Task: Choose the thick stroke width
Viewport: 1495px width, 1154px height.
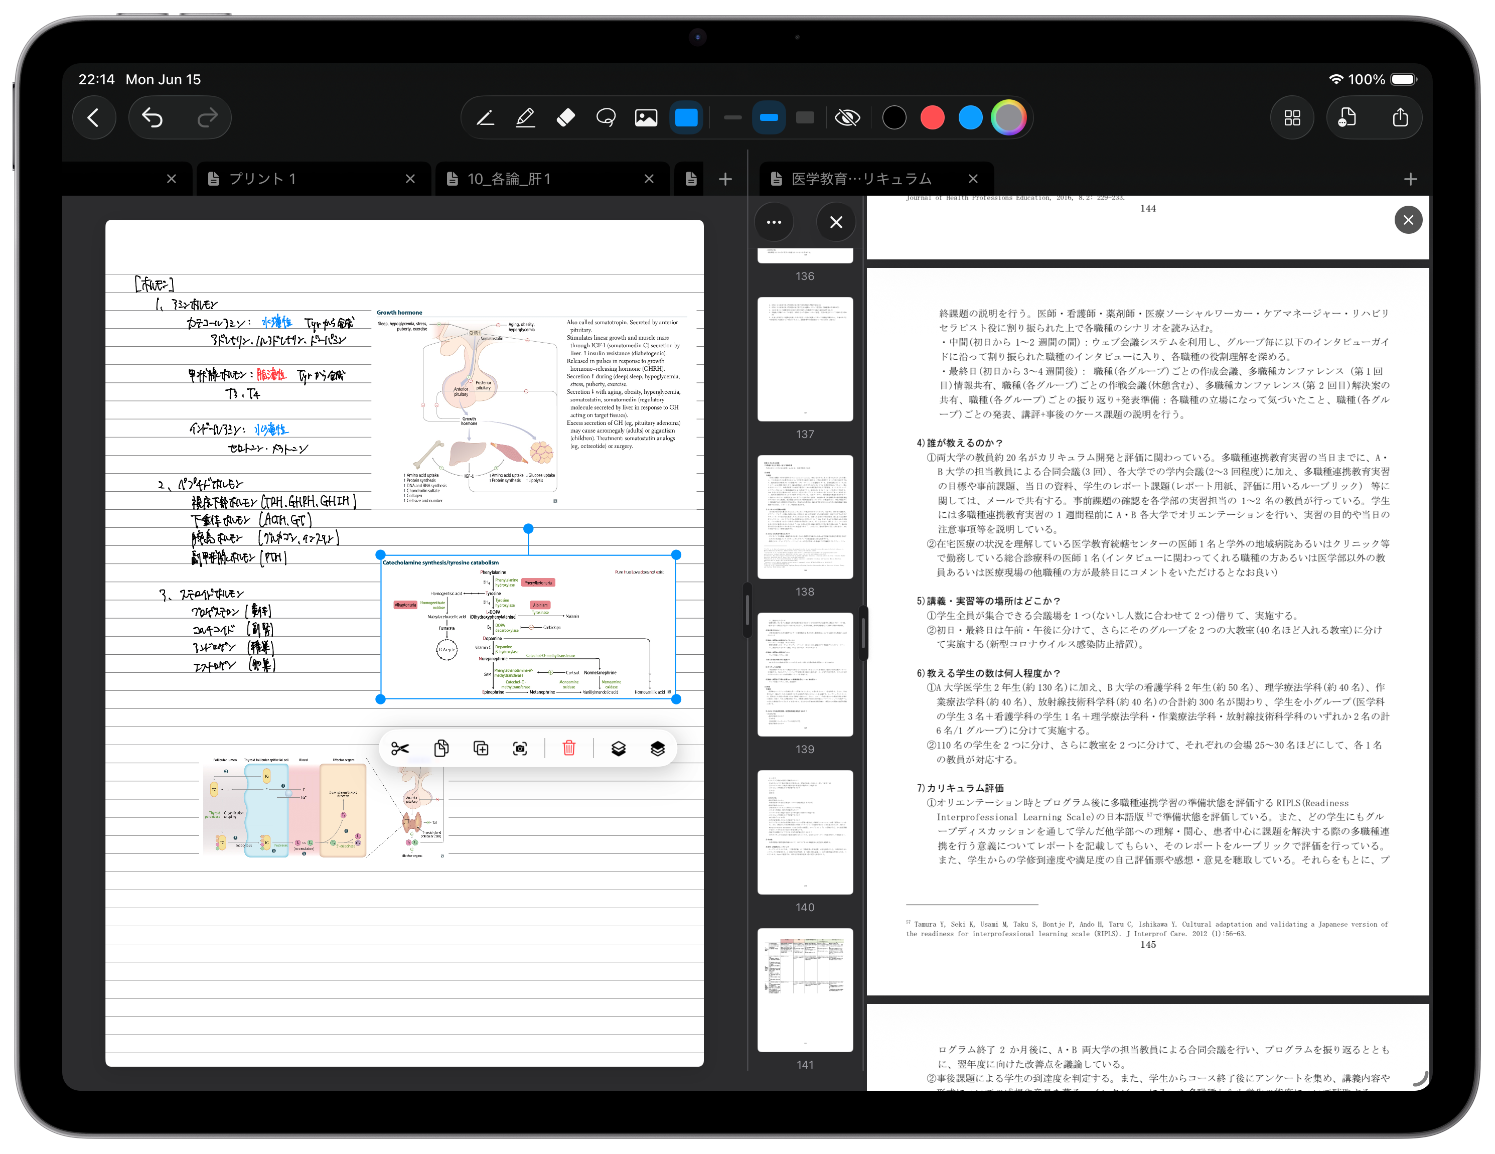Action: pos(805,118)
